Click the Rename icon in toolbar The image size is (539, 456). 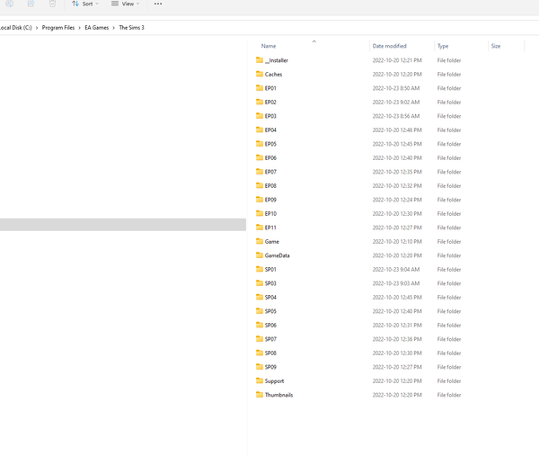(x=10, y=4)
